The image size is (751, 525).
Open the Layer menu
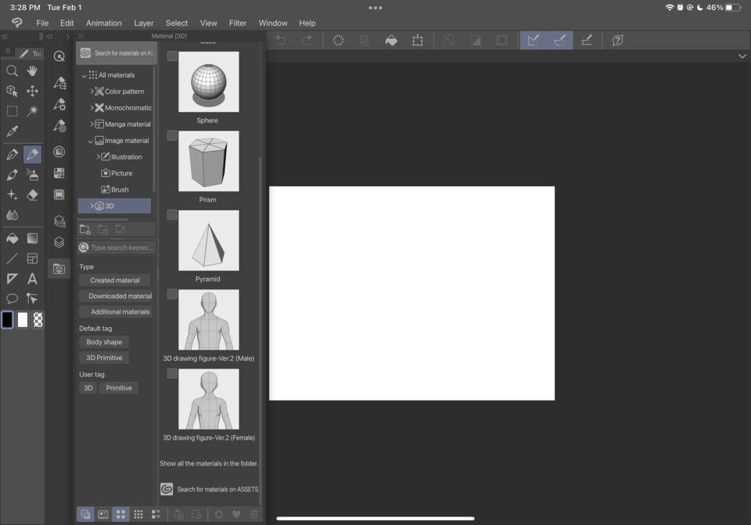(144, 23)
